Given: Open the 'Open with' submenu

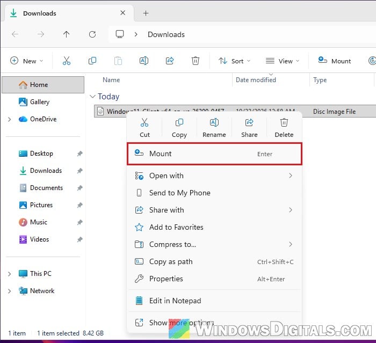Looking at the screenshot, I should 214,176.
